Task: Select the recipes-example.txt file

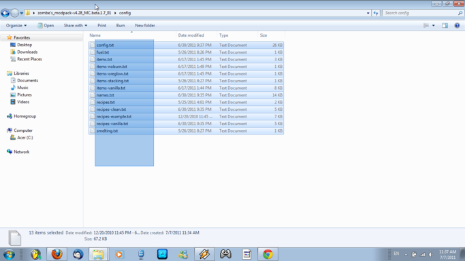Action: pos(186,116)
